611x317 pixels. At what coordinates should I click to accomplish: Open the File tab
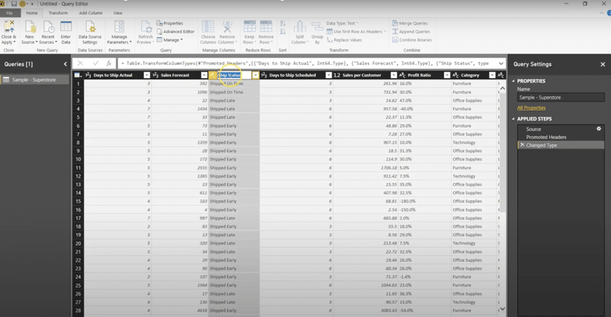[x=9, y=13]
